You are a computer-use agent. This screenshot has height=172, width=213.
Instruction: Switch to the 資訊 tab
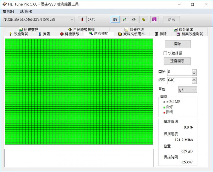tap(44, 34)
